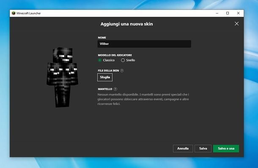Close the Minecraft Launcher window

point(238,13)
